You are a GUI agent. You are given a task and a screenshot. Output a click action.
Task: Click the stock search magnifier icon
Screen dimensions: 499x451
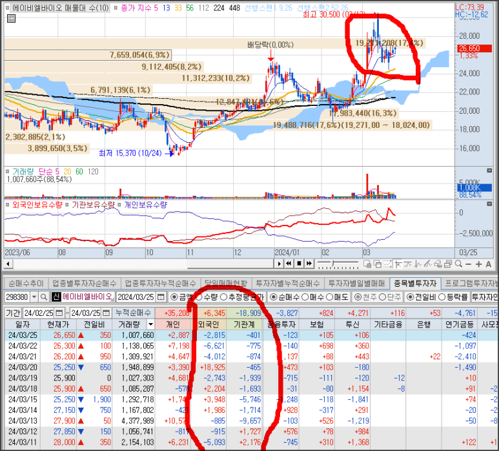pos(44,297)
